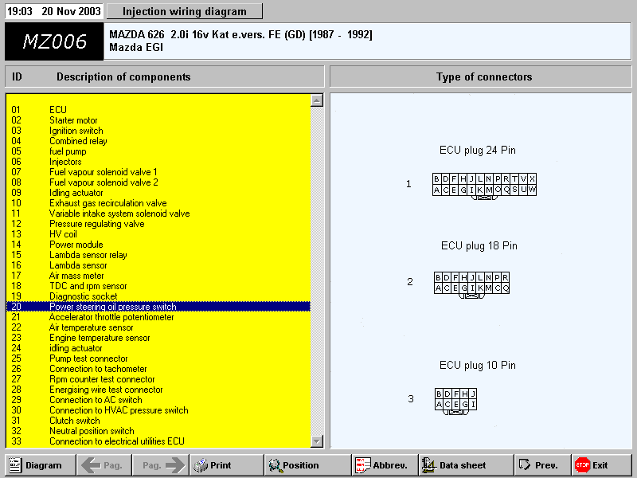Select Connection to tachometer
637x478 pixels.
click(x=158, y=369)
